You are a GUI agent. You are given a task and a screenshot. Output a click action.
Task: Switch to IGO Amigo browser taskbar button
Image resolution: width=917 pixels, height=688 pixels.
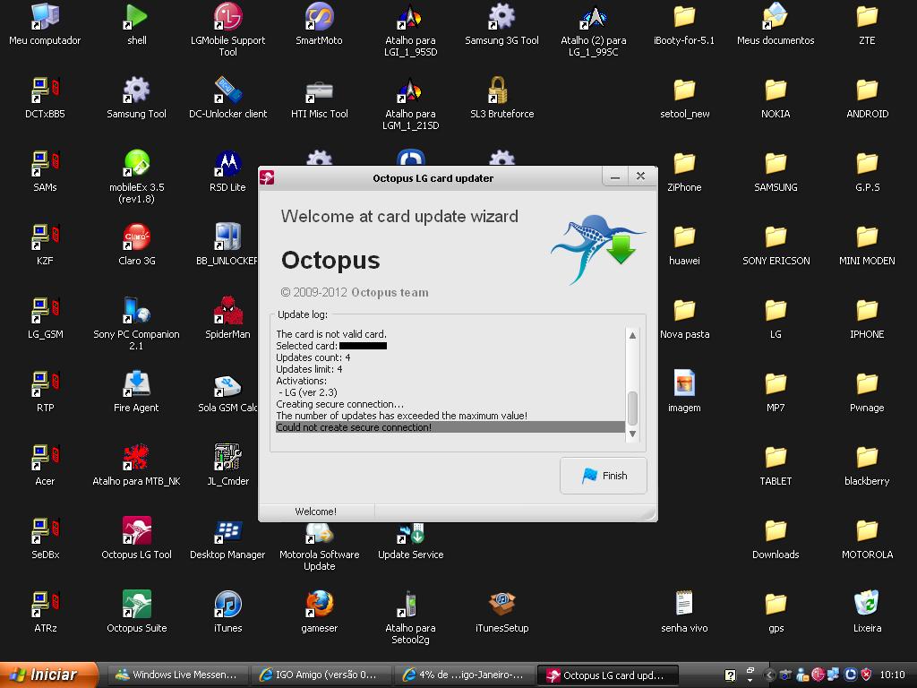pyautogui.click(x=320, y=675)
